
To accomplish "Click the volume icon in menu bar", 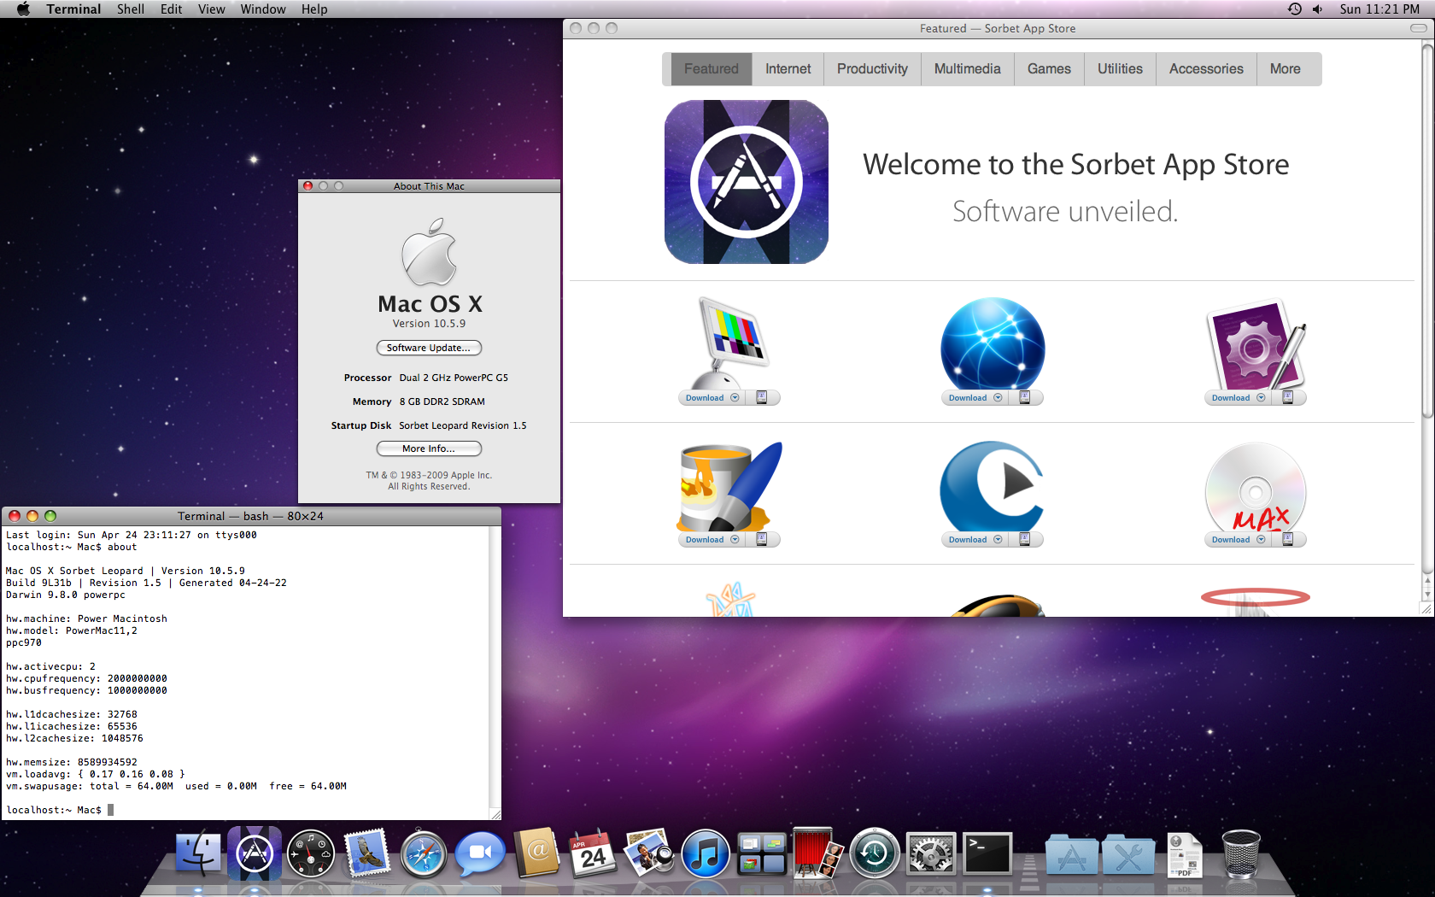I will [x=1318, y=9].
